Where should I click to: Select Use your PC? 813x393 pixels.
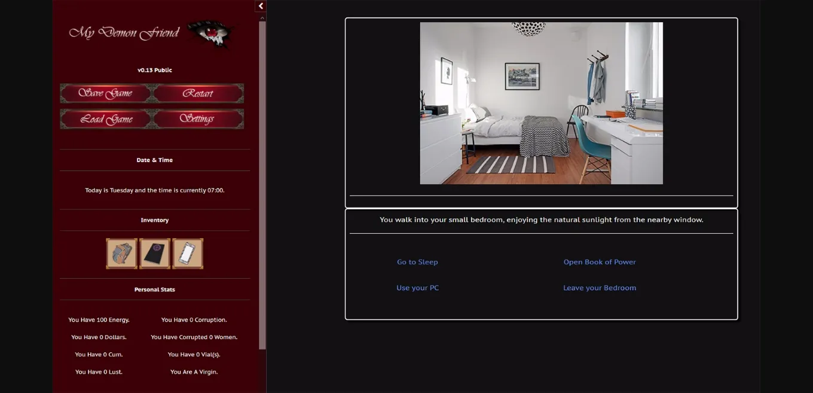(418, 287)
